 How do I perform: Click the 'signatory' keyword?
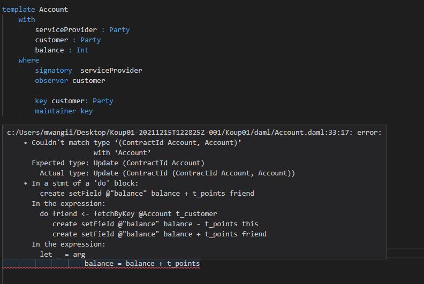tap(53, 71)
